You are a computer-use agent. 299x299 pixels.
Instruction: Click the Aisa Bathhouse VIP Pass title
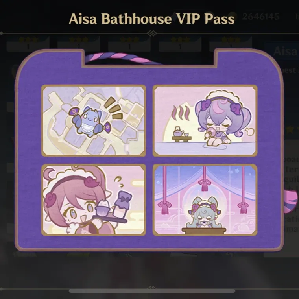[x=151, y=19]
